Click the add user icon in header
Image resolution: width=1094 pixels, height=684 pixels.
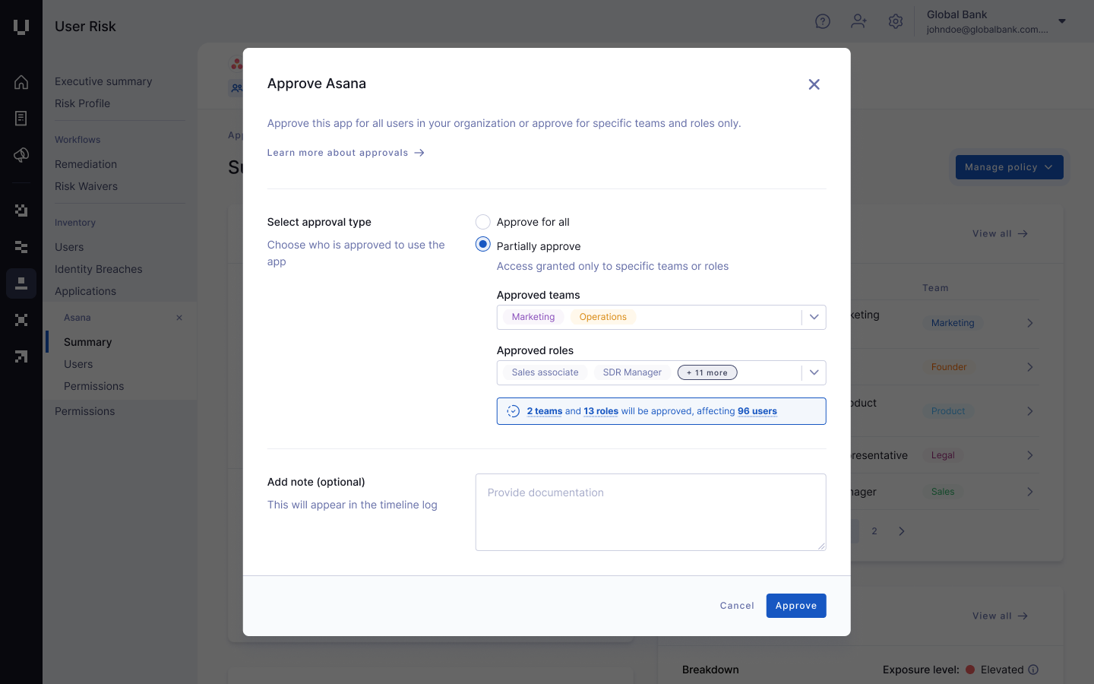coord(859,21)
